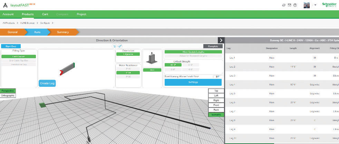
Task: Select the Leg 2 row
Action: click(x=282, y=67)
